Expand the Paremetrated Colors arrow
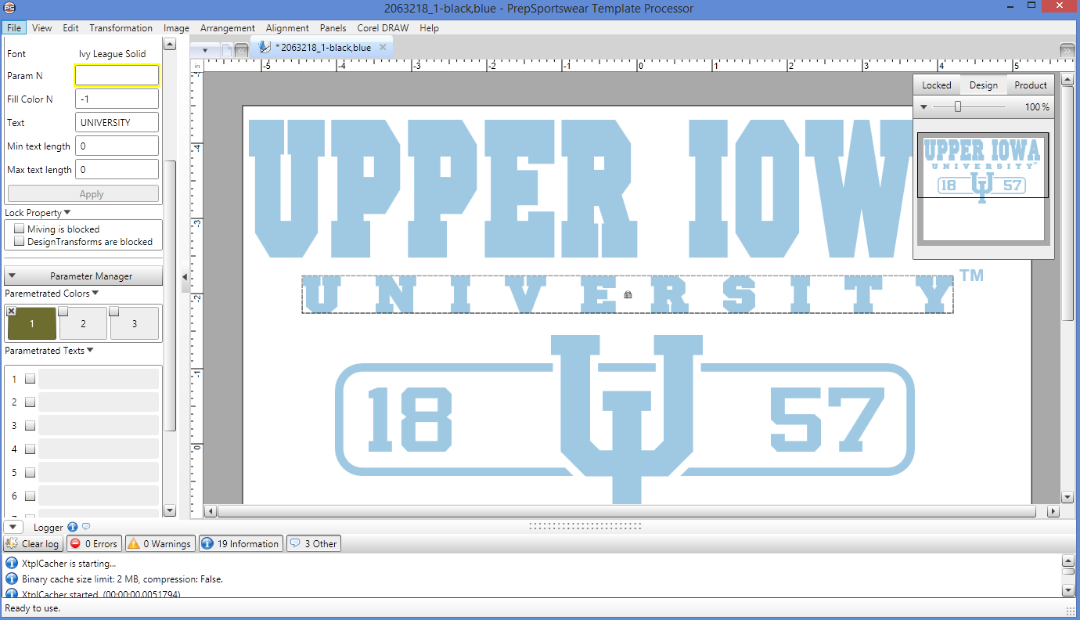The image size is (1080, 620). coord(95,293)
